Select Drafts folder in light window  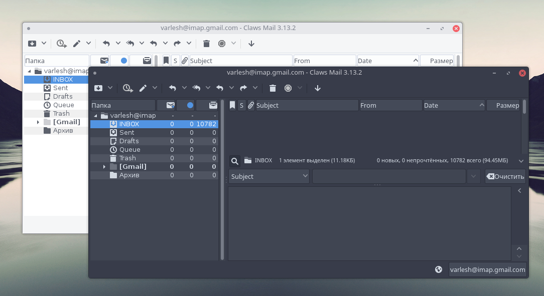point(56,97)
